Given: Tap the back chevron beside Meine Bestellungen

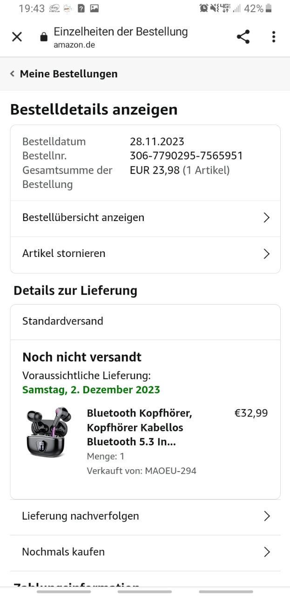Looking at the screenshot, I should pyautogui.click(x=12, y=74).
